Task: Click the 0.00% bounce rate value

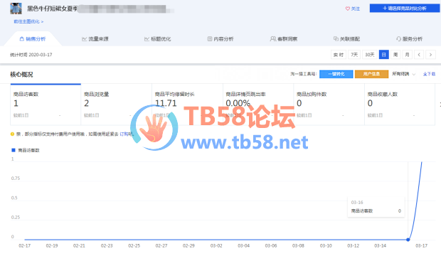Action: click(238, 103)
